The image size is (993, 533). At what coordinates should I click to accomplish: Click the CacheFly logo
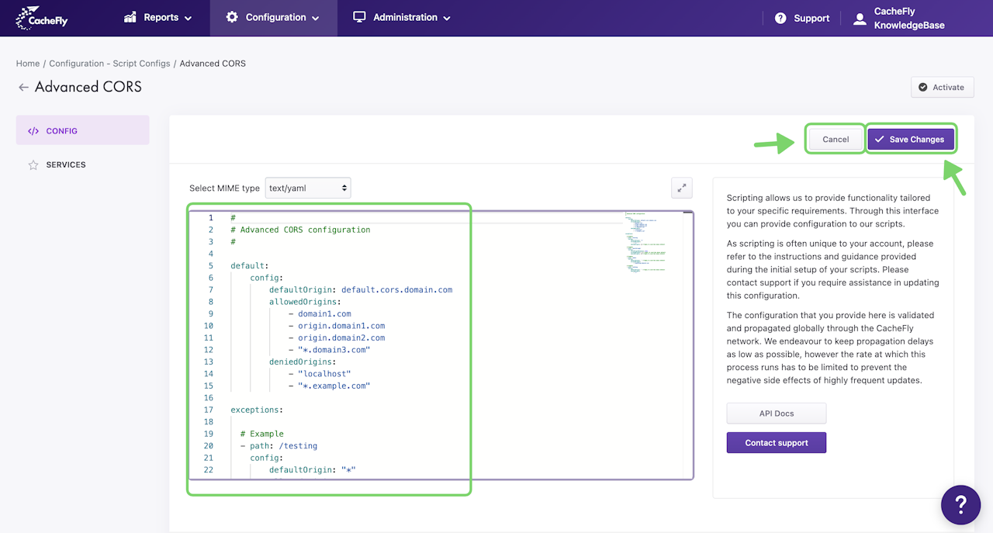pos(42,17)
